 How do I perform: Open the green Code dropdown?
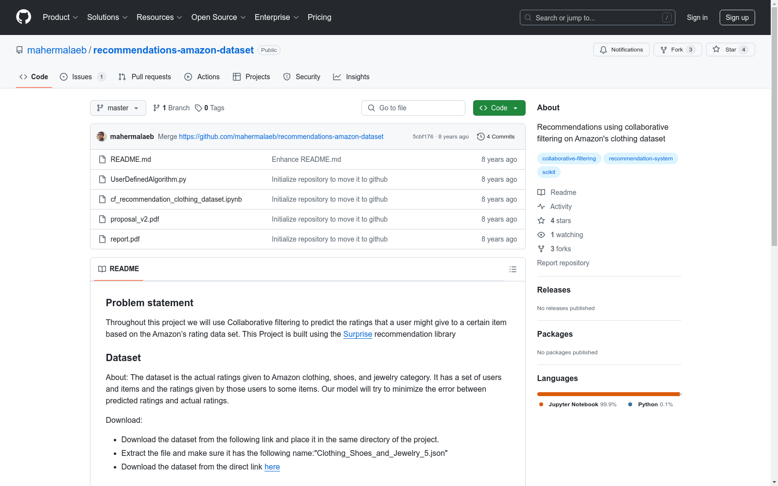coord(499,108)
